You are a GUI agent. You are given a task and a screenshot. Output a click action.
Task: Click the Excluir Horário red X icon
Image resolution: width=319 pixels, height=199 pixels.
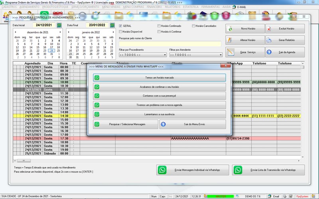[269, 29]
